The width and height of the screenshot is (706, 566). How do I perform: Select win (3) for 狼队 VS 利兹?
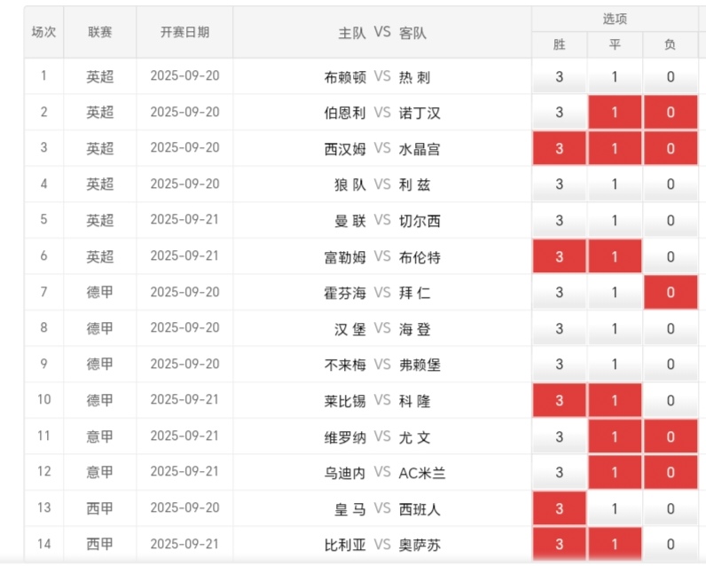point(560,185)
